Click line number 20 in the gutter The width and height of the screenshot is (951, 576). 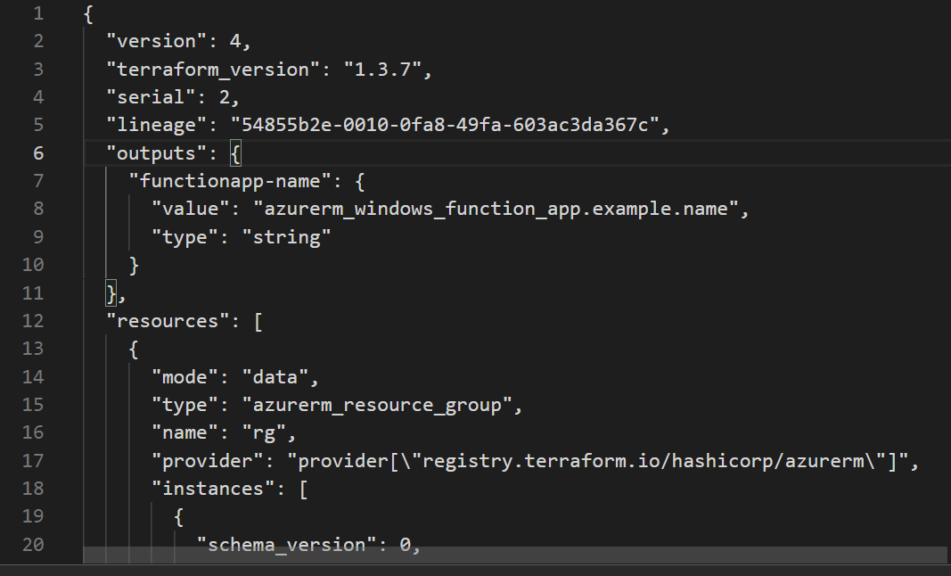coord(33,545)
